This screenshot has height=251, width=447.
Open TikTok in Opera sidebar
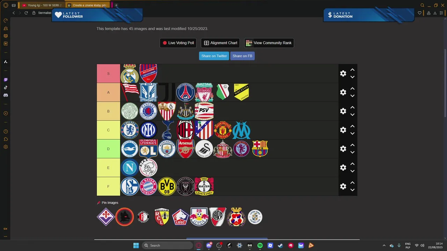pos(6,88)
